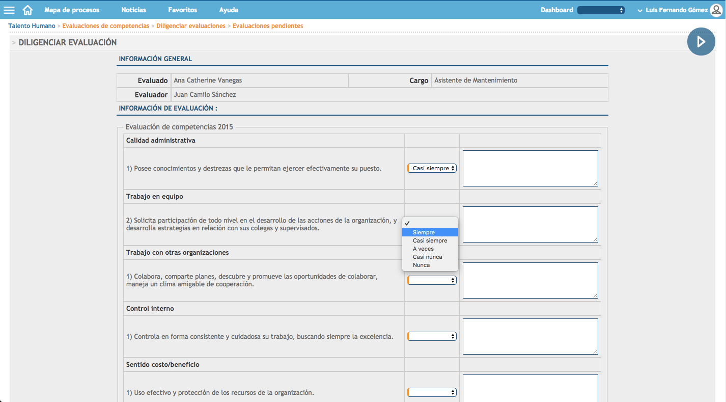The image size is (726, 402).
Task: Click the Control interno section header
Action: [x=150, y=308]
